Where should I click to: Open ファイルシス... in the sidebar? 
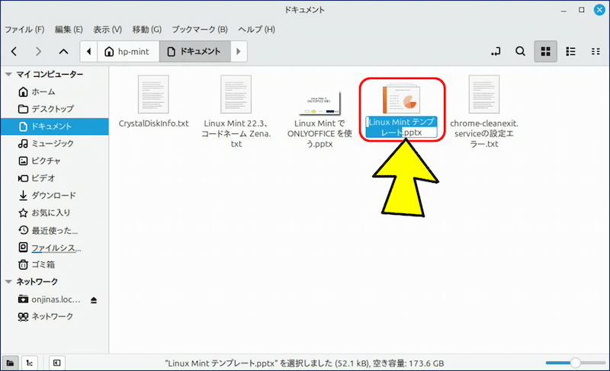[54, 248]
